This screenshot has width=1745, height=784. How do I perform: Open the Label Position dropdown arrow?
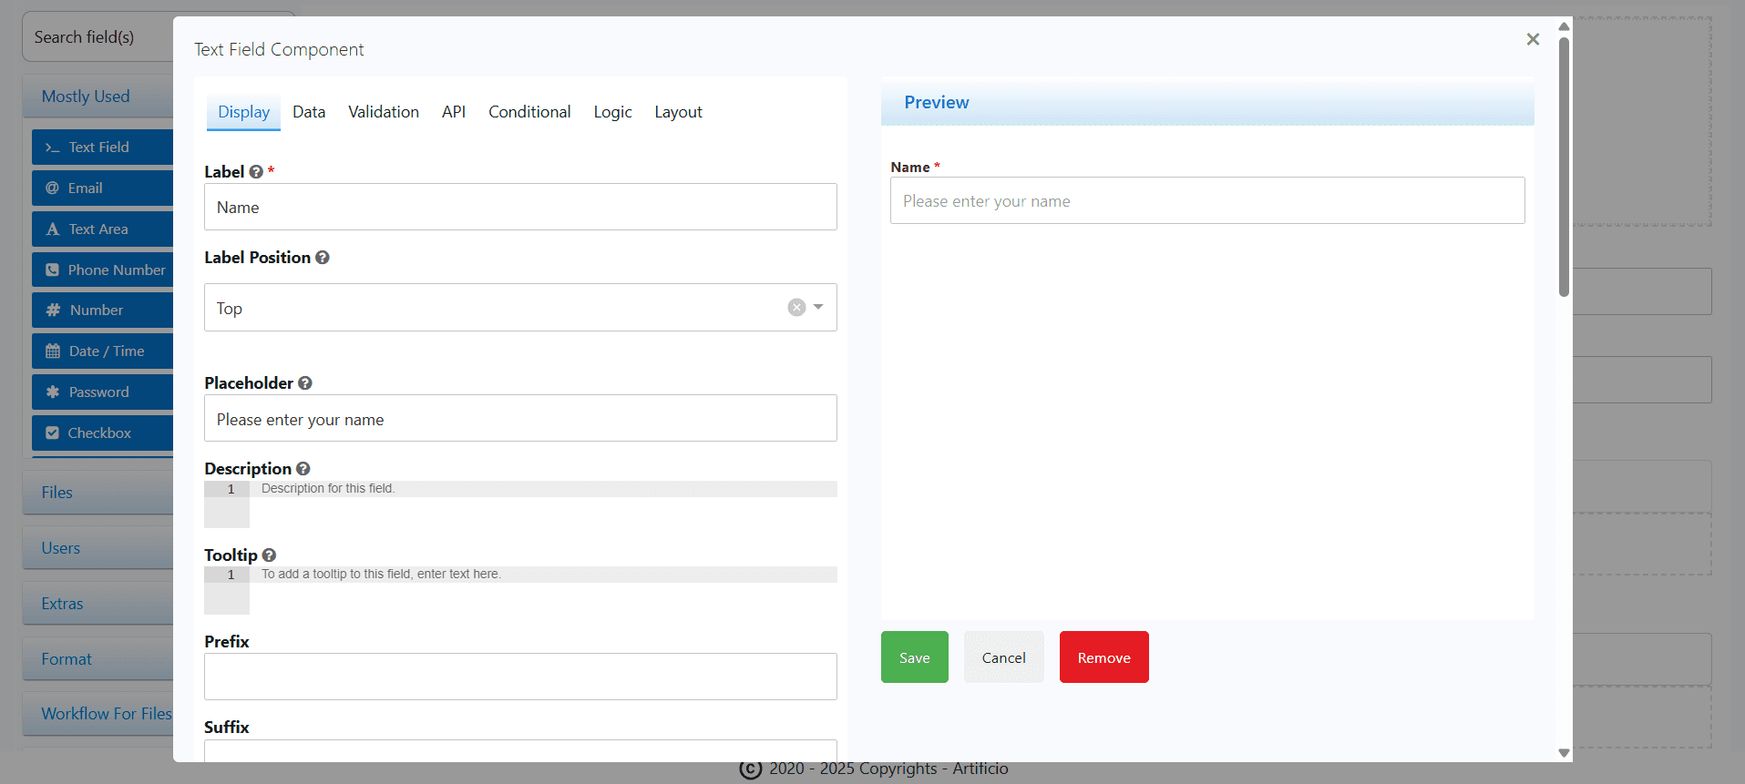point(818,308)
